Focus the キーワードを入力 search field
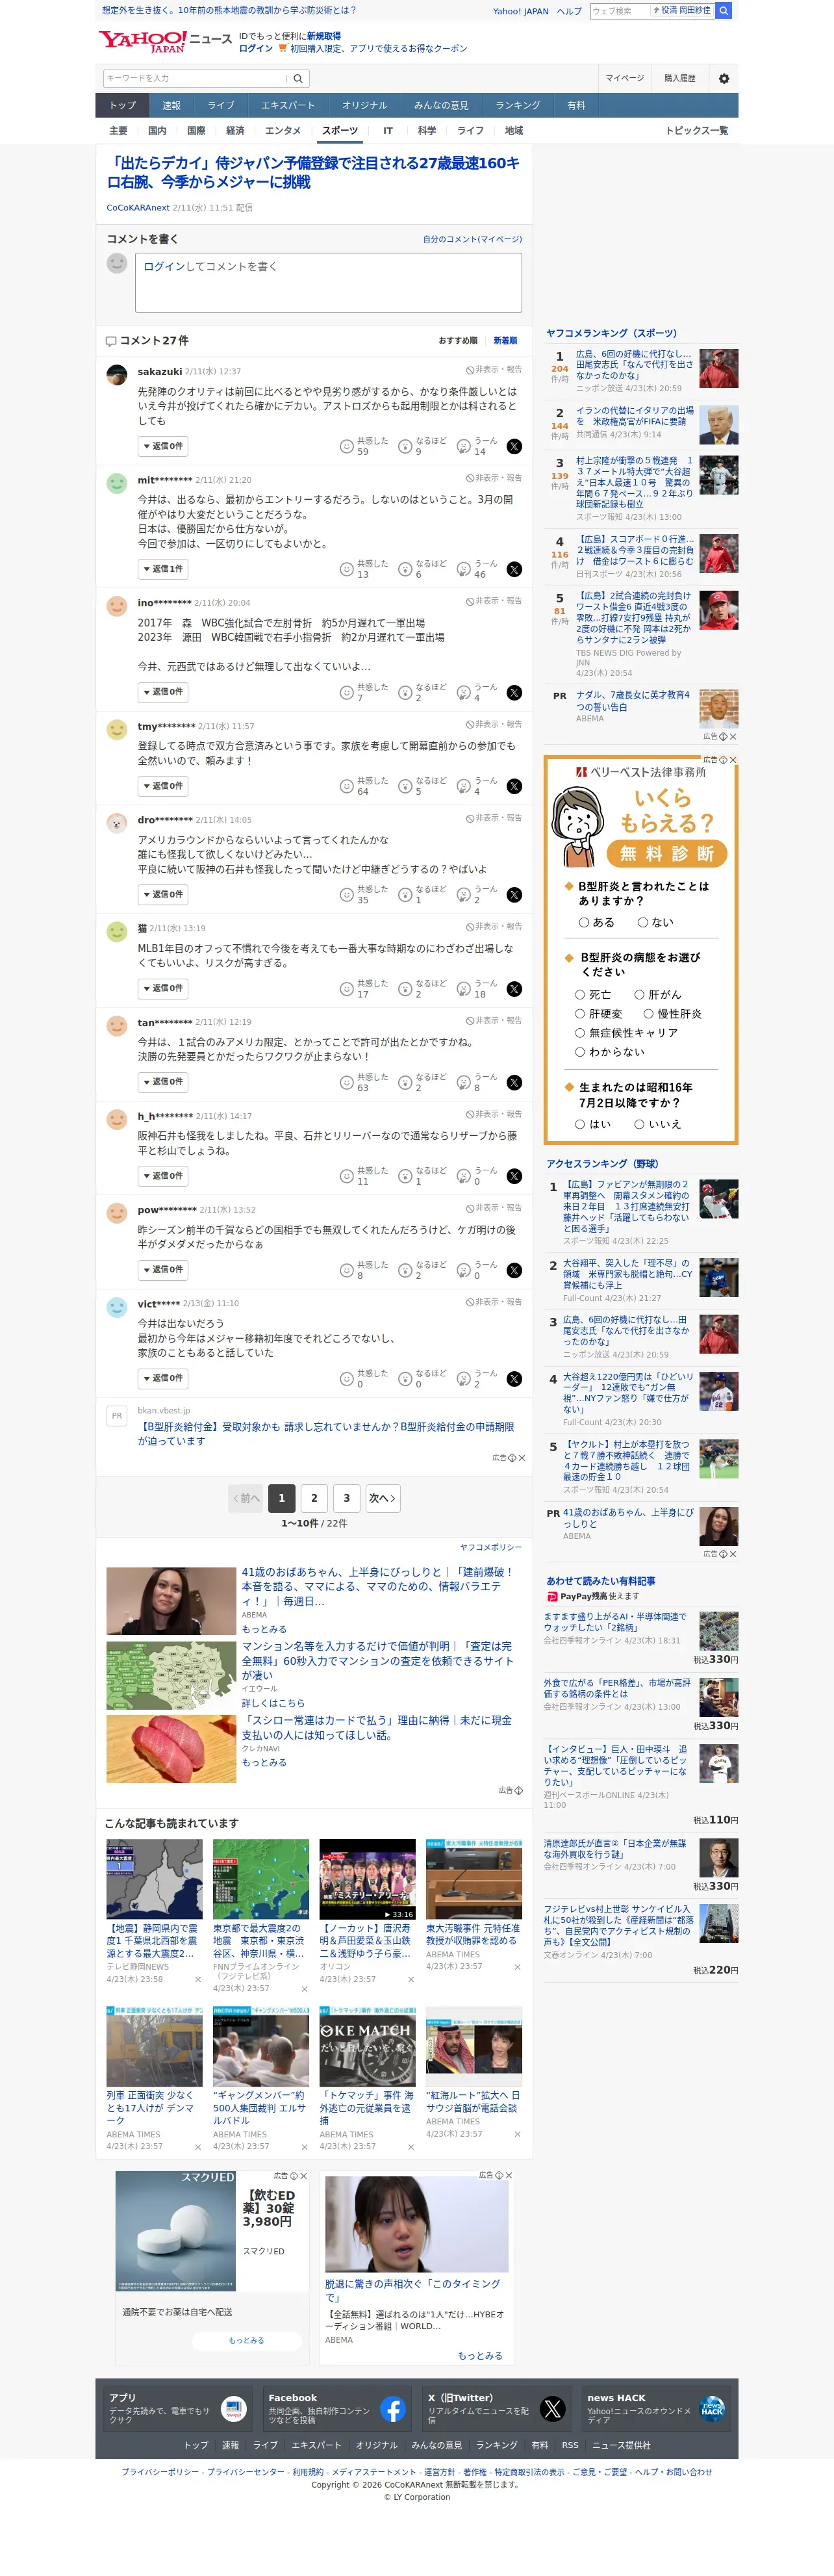Viewport: 834px width, 2576px height. tap(196, 78)
